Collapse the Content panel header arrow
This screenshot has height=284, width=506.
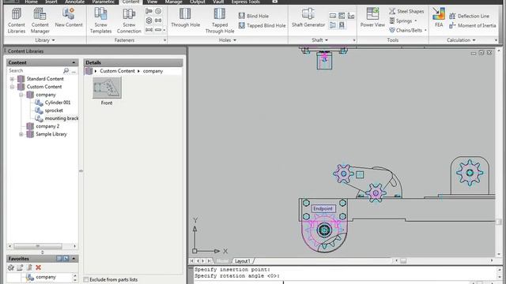[x=74, y=62]
